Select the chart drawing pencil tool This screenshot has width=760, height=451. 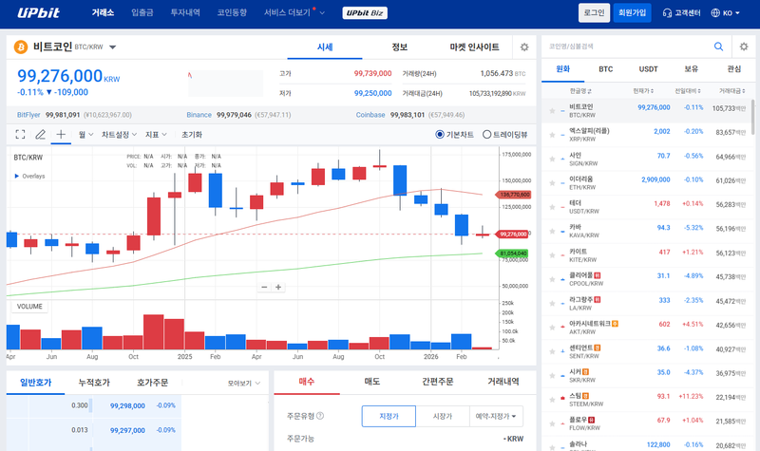(41, 135)
